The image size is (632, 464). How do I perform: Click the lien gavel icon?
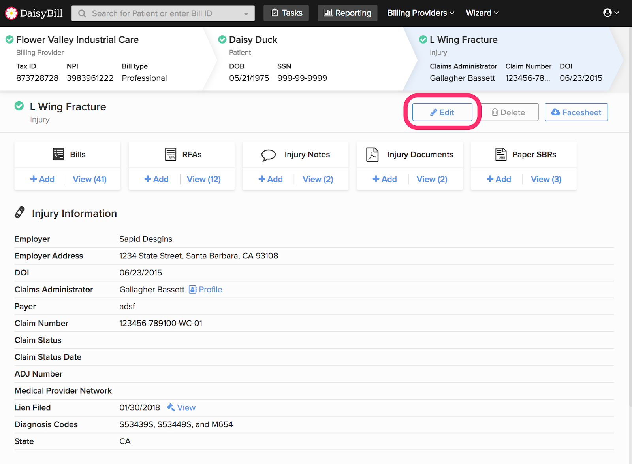point(171,407)
